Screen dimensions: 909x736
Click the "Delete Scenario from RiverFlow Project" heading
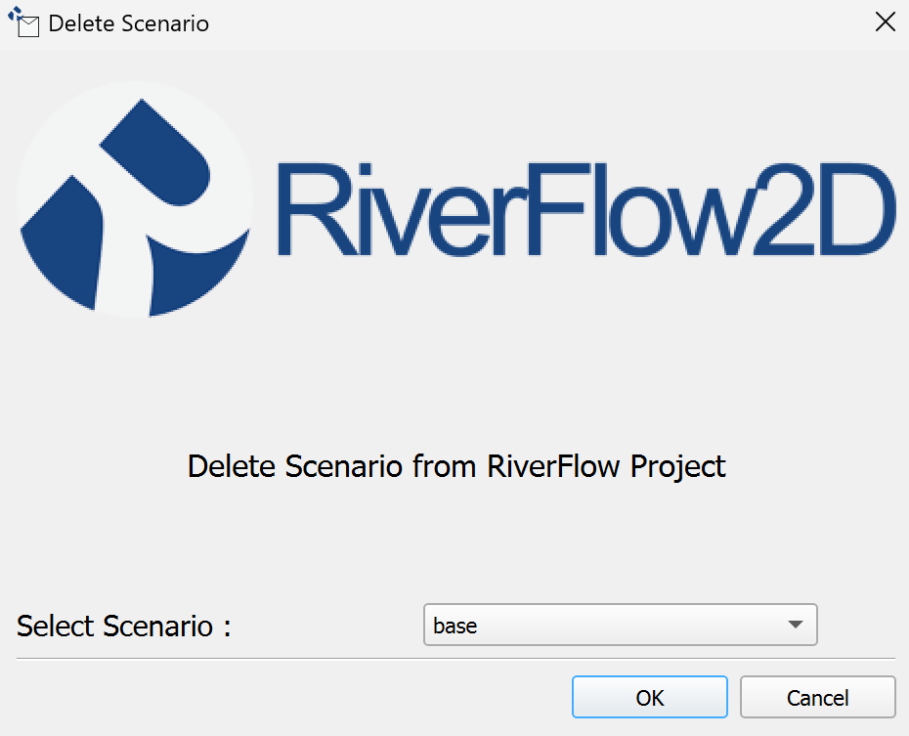point(456,466)
